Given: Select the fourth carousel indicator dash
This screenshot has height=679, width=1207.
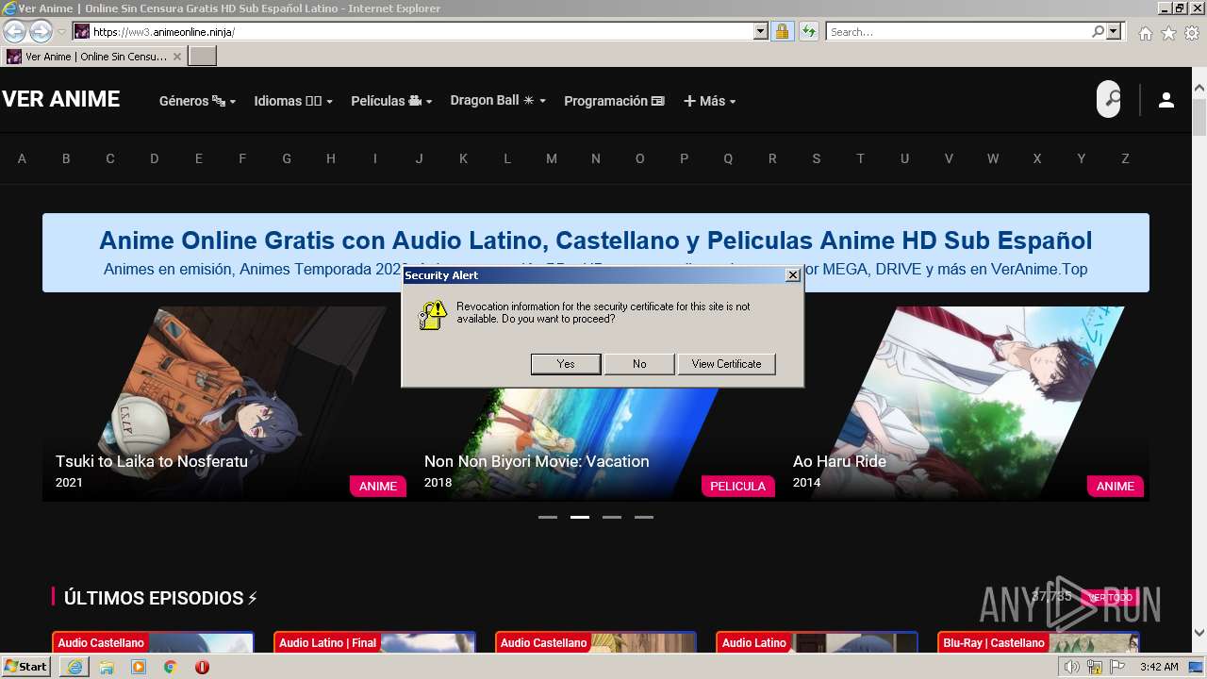Looking at the screenshot, I should coord(644,517).
